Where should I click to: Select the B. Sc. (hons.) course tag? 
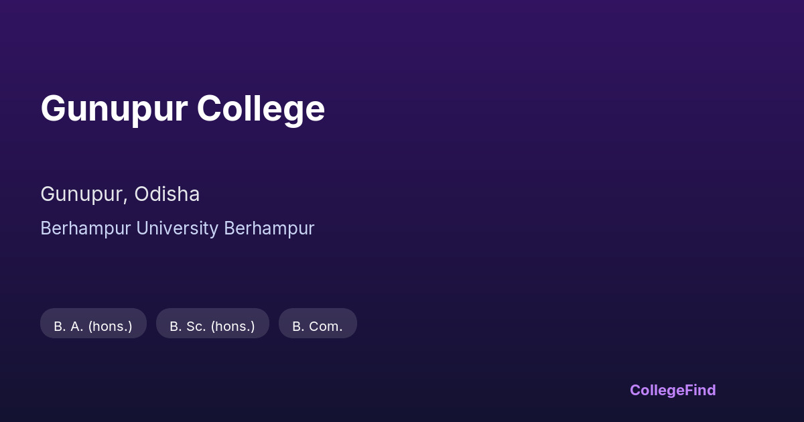pyautogui.click(x=212, y=326)
